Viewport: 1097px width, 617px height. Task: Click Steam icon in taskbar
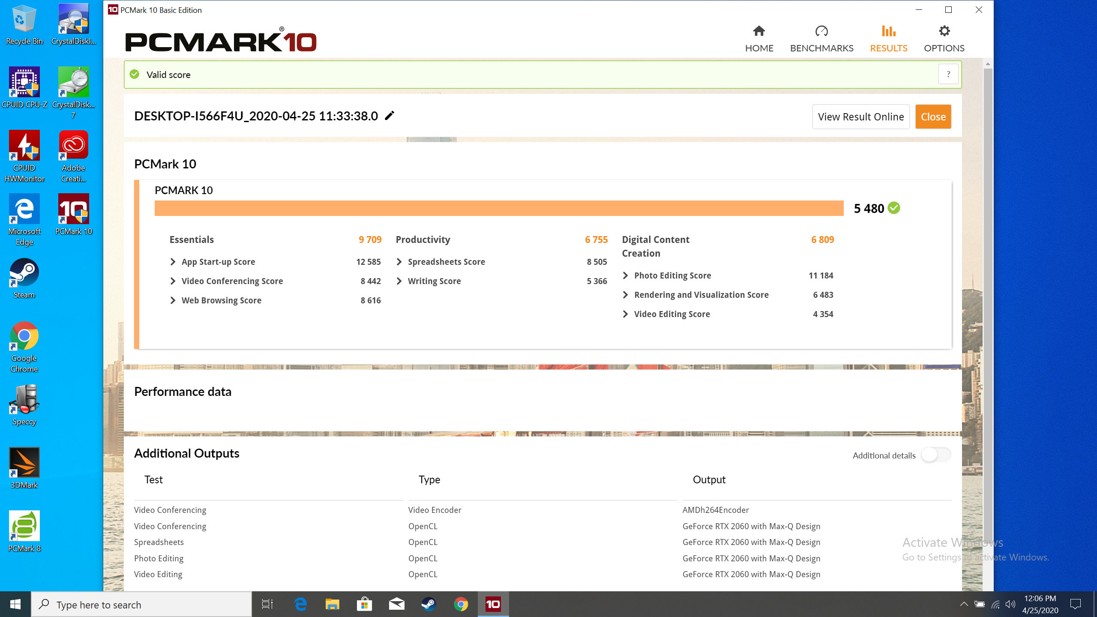tap(429, 604)
